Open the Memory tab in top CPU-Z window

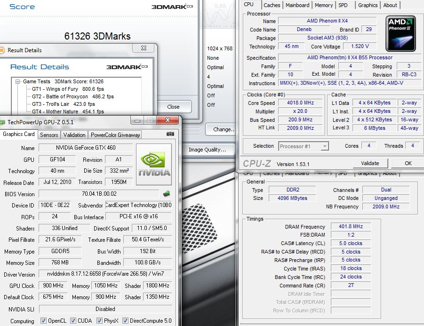324,5
